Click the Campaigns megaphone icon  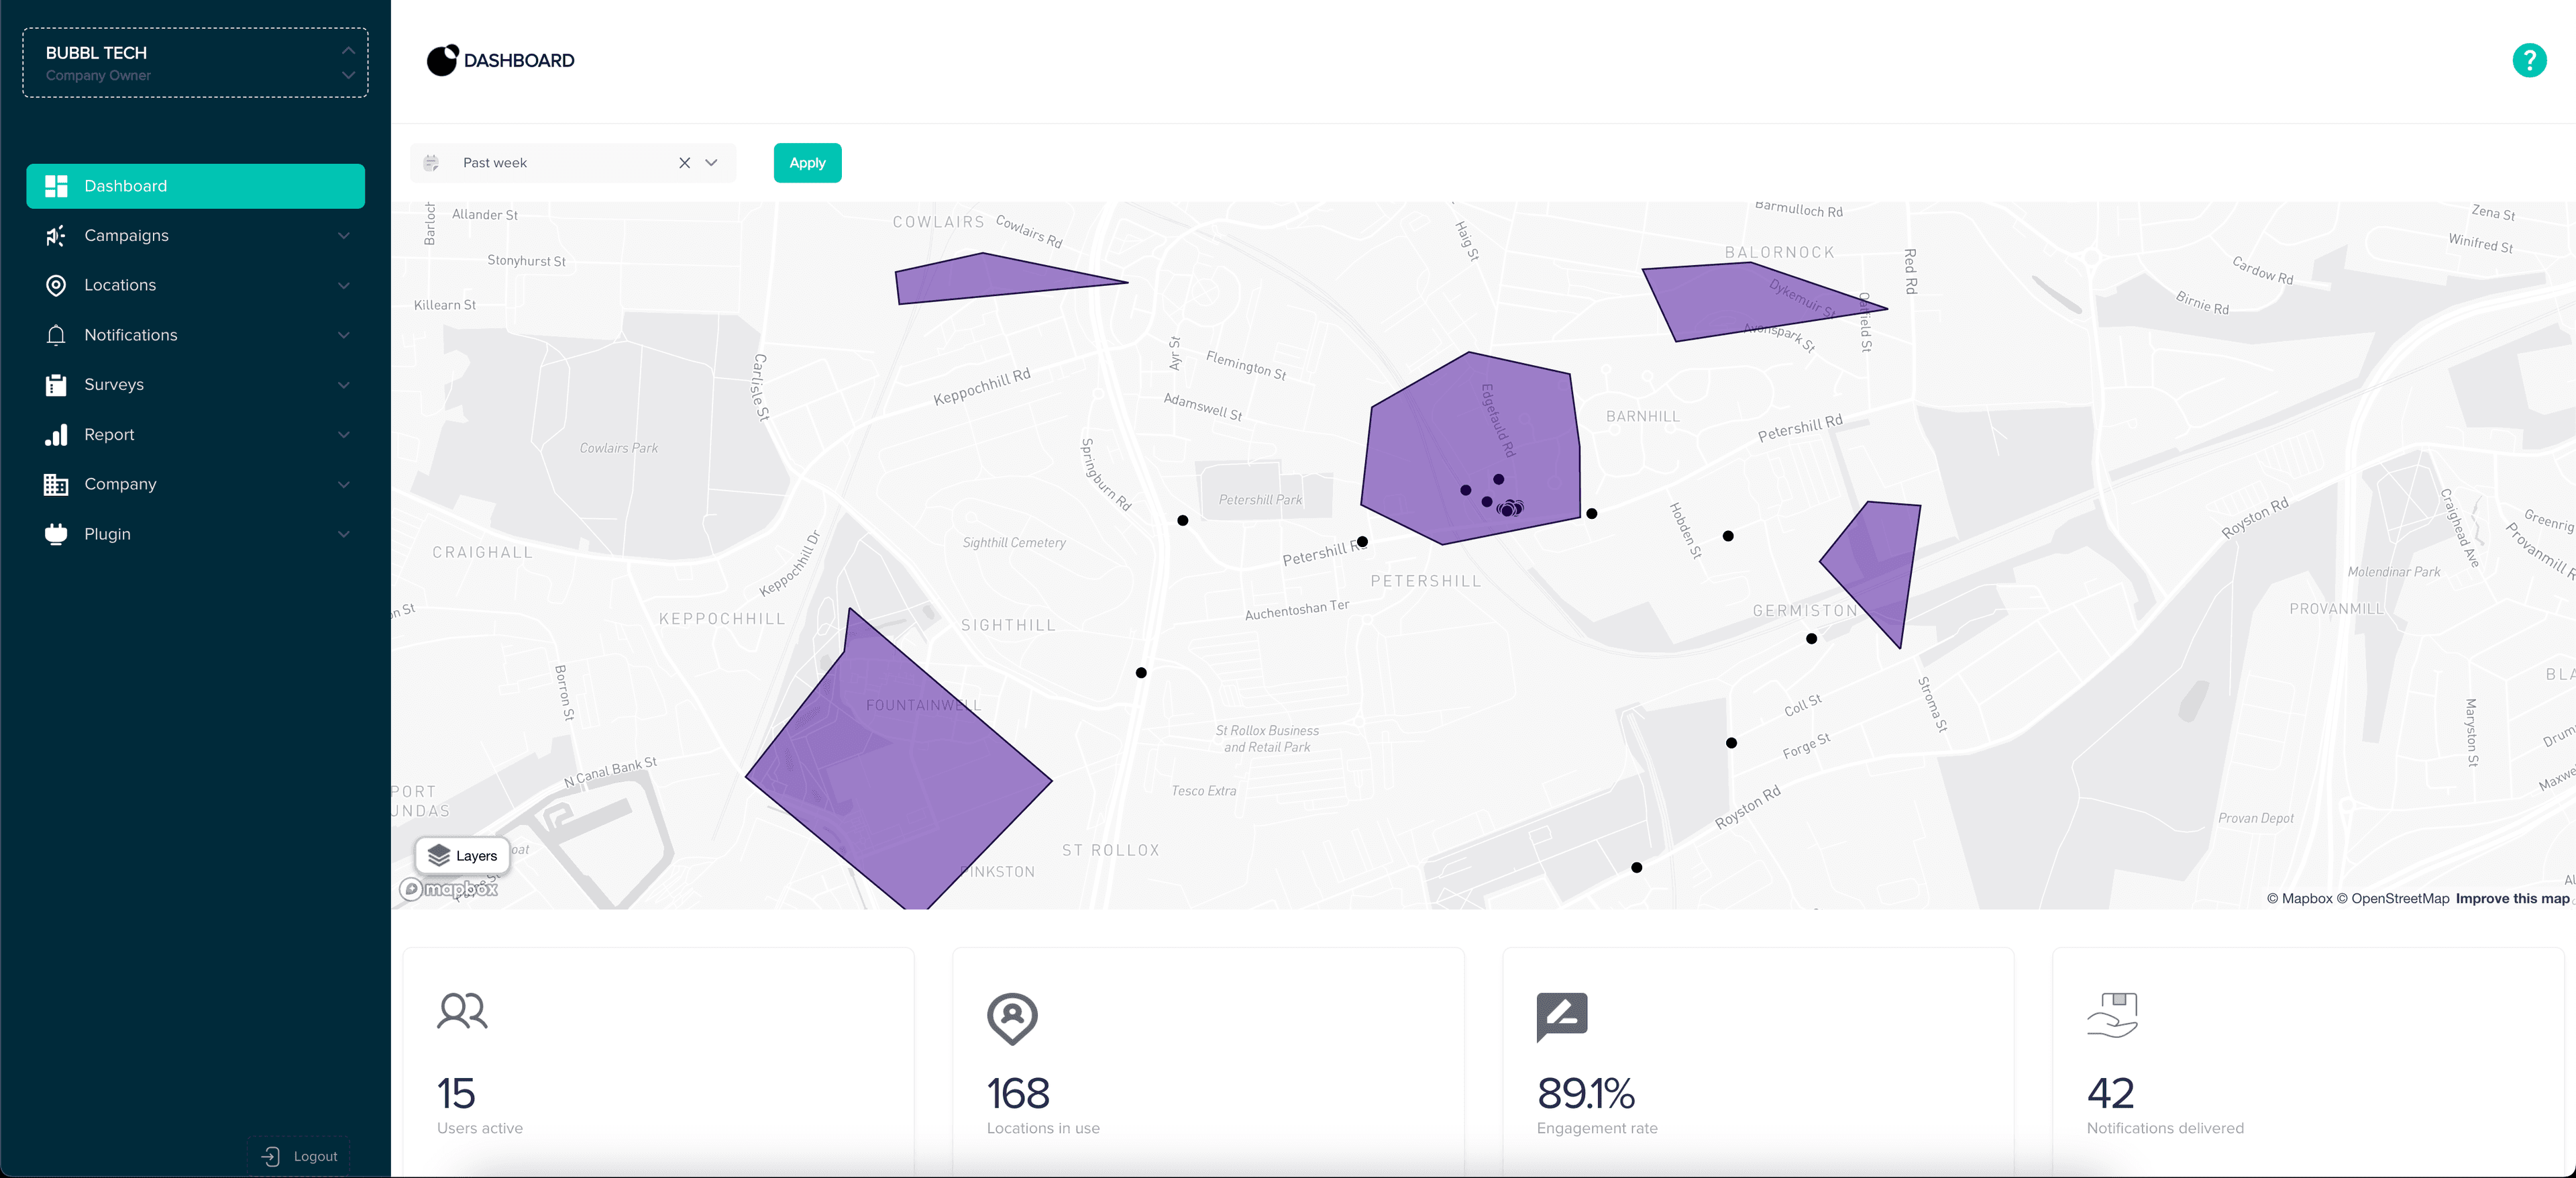click(x=56, y=235)
